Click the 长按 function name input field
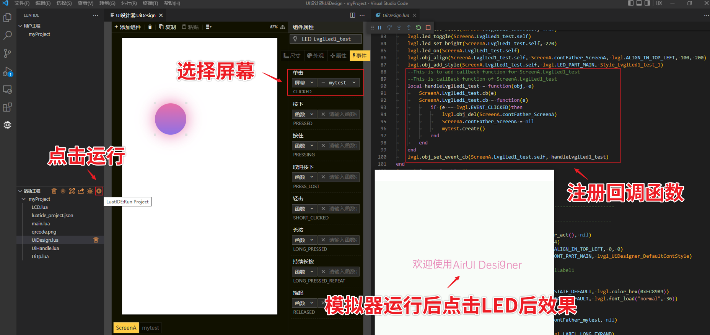This screenshot has width=710, height=335. tap(339, 240)
